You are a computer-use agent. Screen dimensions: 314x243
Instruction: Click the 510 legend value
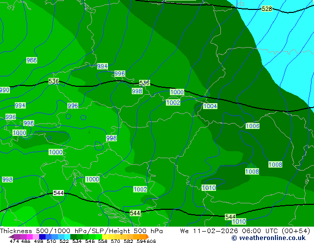pos(52,241)
